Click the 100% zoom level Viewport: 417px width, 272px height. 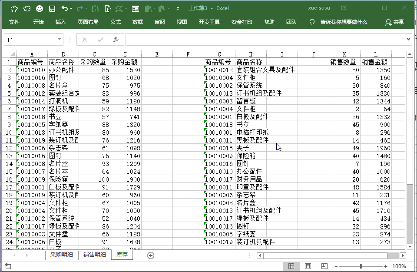point(399,266)
